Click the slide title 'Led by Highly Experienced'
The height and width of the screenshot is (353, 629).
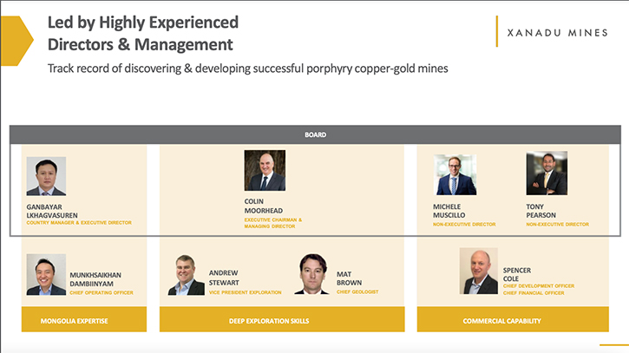click(143, 23)
